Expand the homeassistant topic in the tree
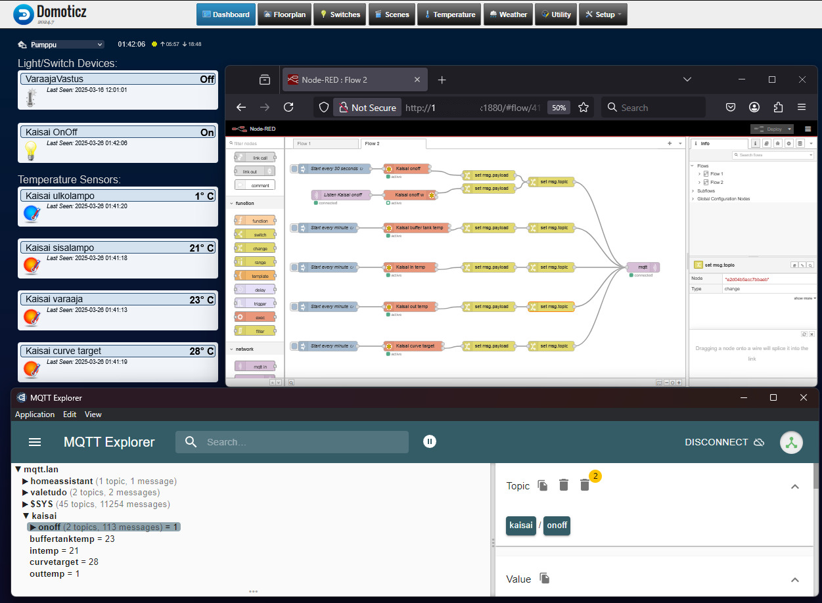The height and width of the screenshot is (603, 822). [x=26, y=481]
